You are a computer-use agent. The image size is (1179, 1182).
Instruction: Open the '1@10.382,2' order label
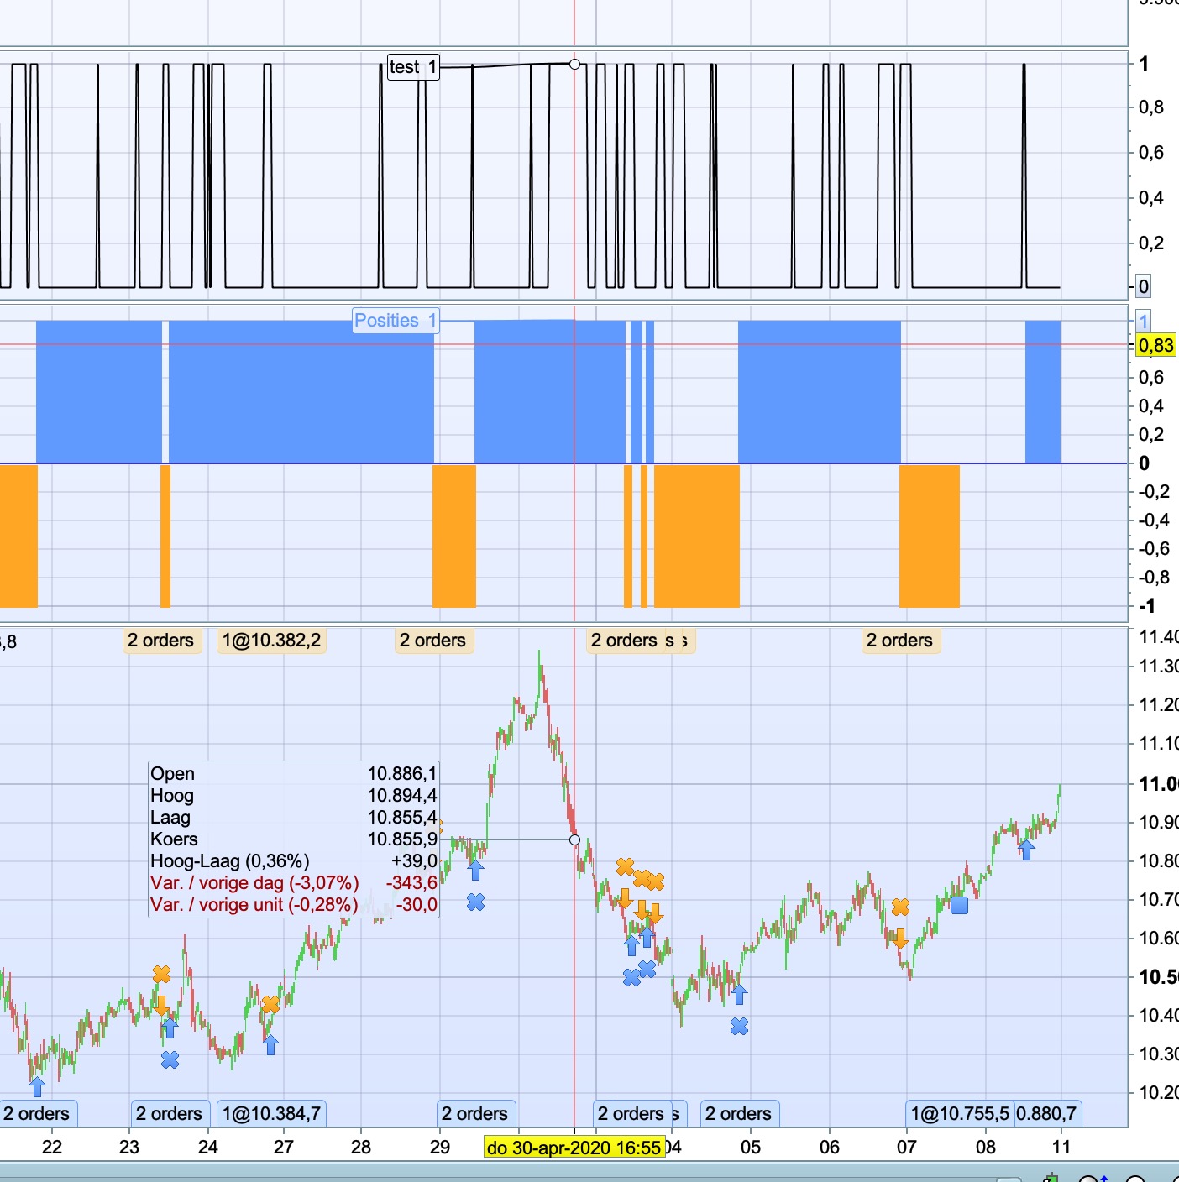271,641
